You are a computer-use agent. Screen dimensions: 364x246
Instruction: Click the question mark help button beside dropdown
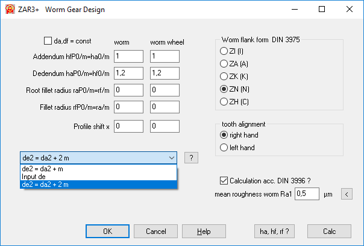(x=190, y=158)
